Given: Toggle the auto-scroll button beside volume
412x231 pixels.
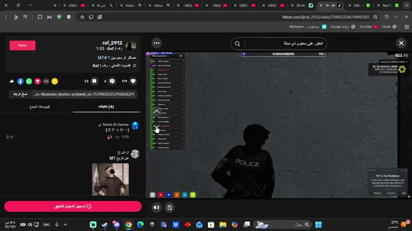Looking at the screenshot, I should click(170, 207).
